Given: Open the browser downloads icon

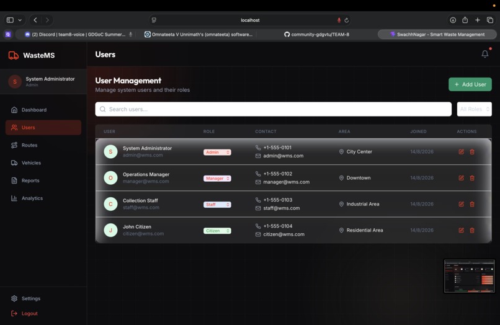Looking at the screenshot, I should click(x=453, y=20).
